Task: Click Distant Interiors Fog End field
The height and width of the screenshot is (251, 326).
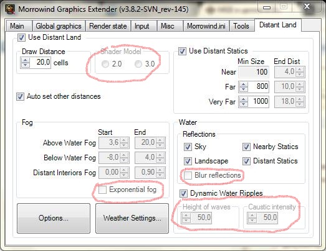Action: 150,173
